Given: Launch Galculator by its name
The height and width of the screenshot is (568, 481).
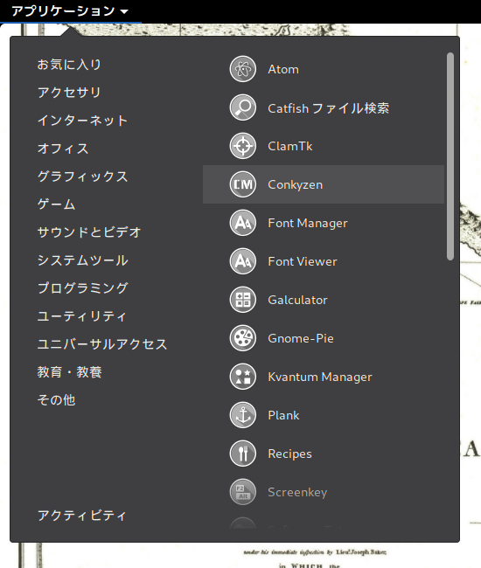Looking at the screenshot, I should pyautogui.click(x=297, y=300).
